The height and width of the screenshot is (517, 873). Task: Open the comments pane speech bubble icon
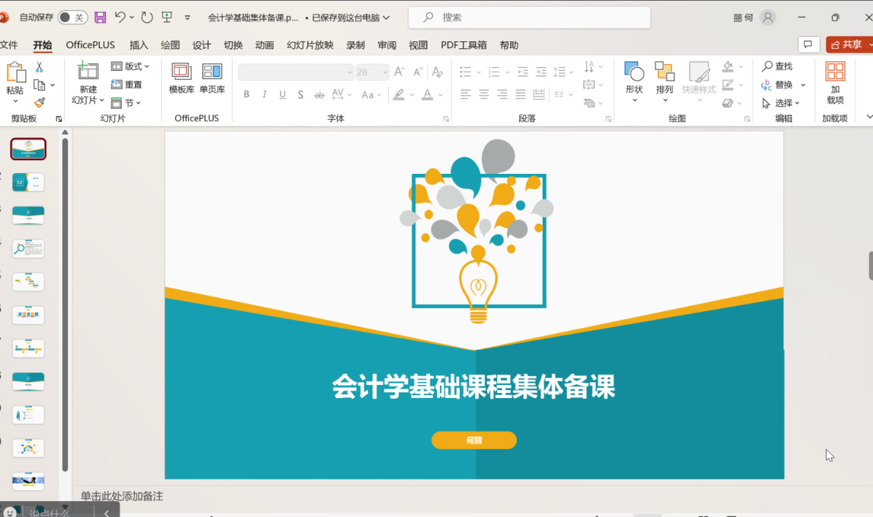coord(808,45)
